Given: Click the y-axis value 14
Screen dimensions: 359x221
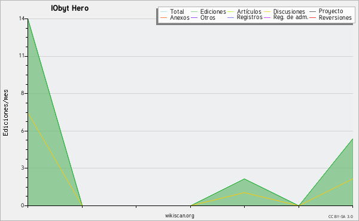Looking at the screenshot, I should pyautogui.click(x=22, y=19).
